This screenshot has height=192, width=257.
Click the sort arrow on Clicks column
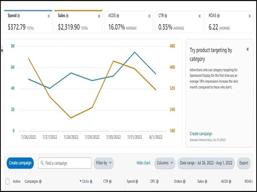pos(80,181)
